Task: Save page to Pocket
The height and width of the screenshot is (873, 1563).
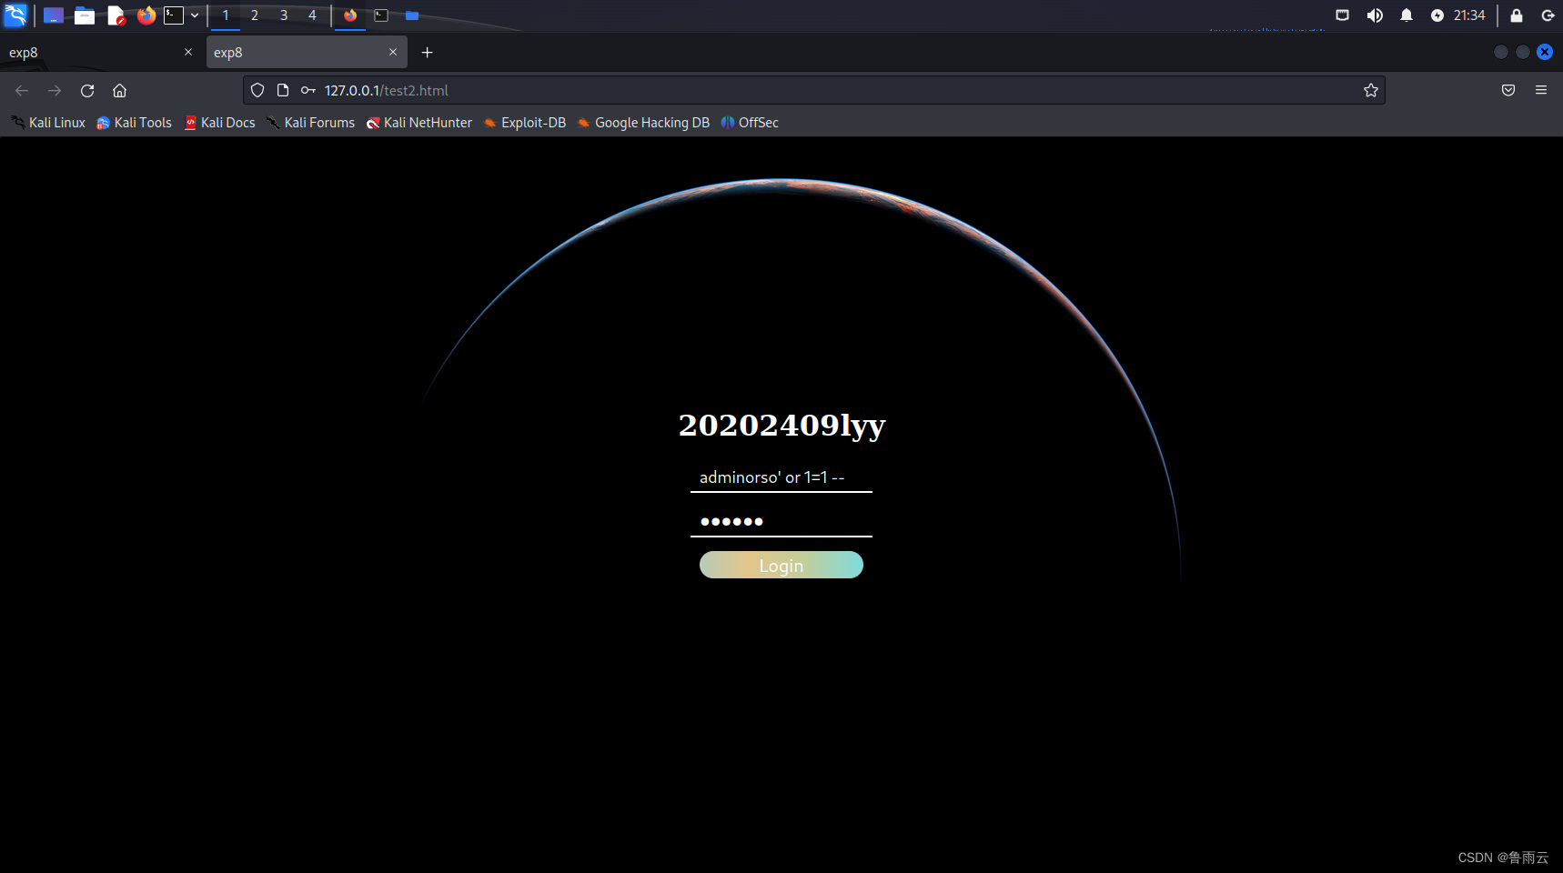Action: pyautogui.click(x=1508, y=90)
